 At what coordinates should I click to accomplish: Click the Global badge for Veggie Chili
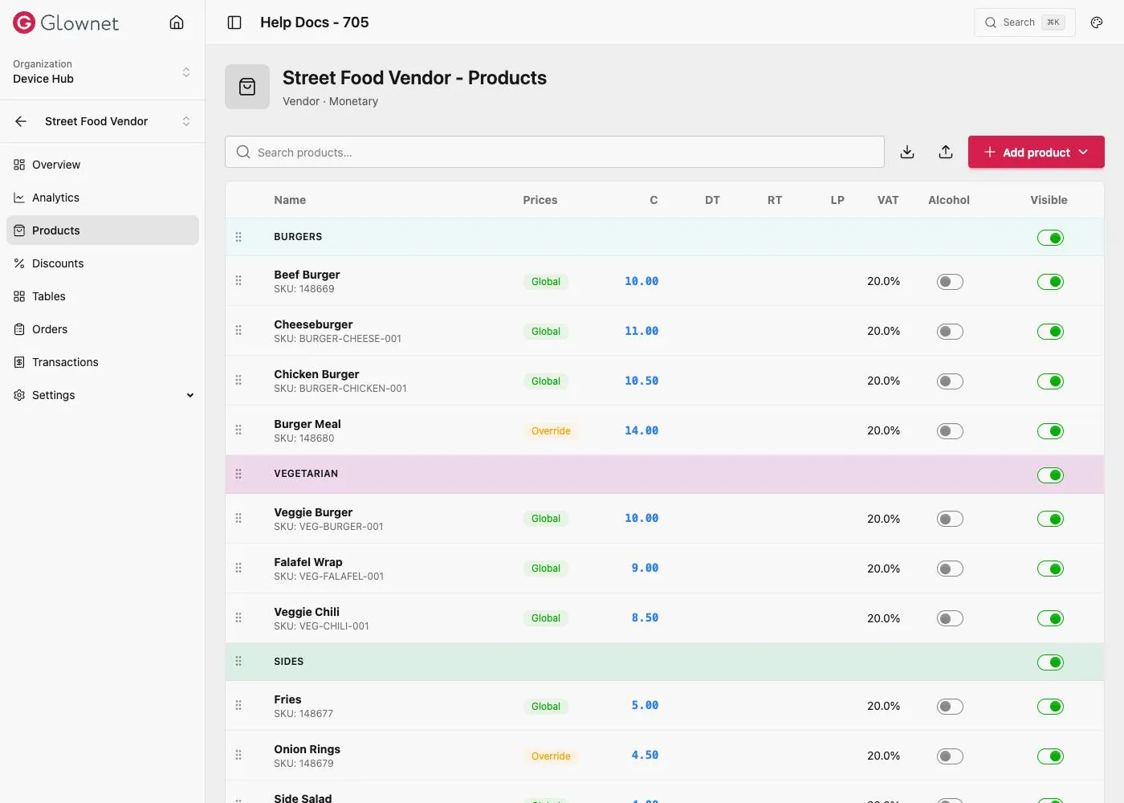point(546,618)
